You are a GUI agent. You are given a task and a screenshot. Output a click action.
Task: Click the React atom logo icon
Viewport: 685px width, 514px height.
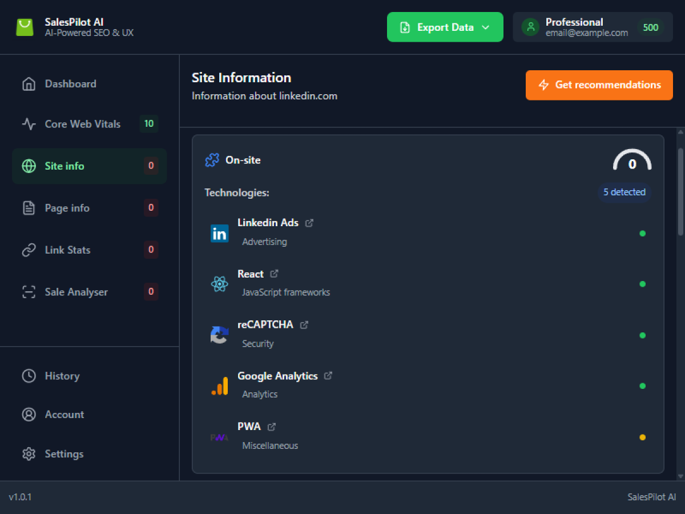[x=219, y=284]
